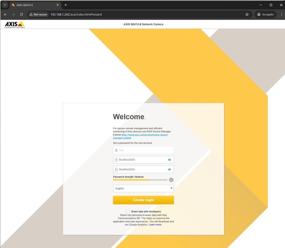This screenshot has height=248, width=285.
Task: Open the Not secure site information
Action: click(38, 15)
